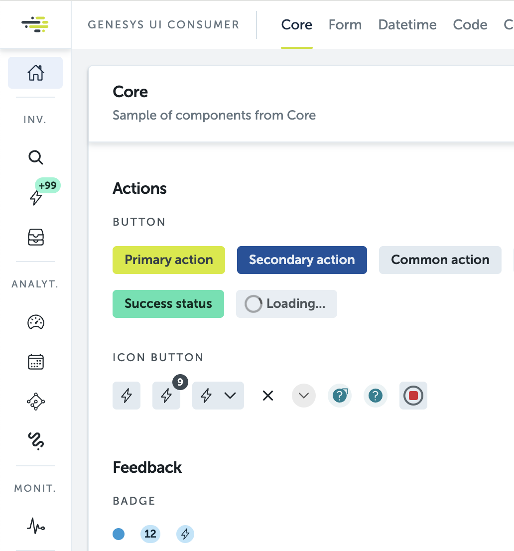Click the Secondary action button
Screen dimensions: 514x551
point(302,260)
